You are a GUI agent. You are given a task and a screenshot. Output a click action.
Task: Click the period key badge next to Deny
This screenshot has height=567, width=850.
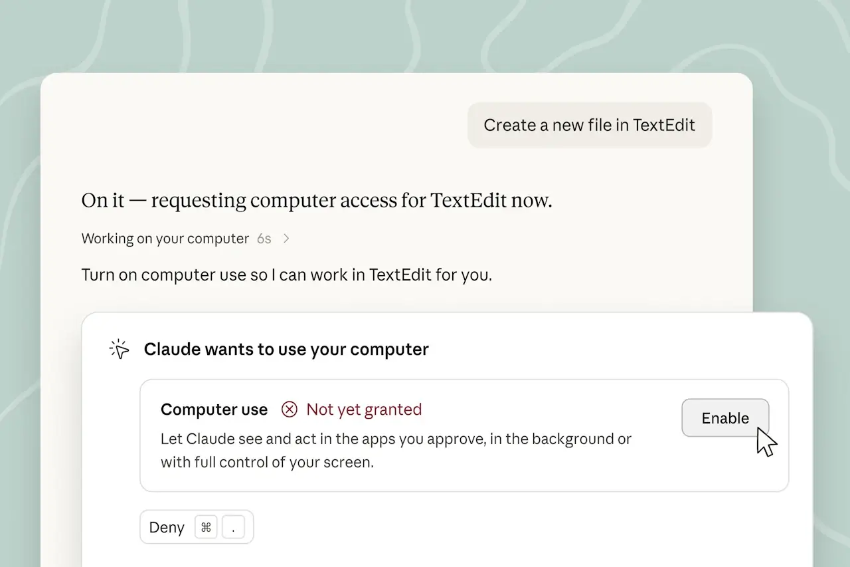pos(233,528)
